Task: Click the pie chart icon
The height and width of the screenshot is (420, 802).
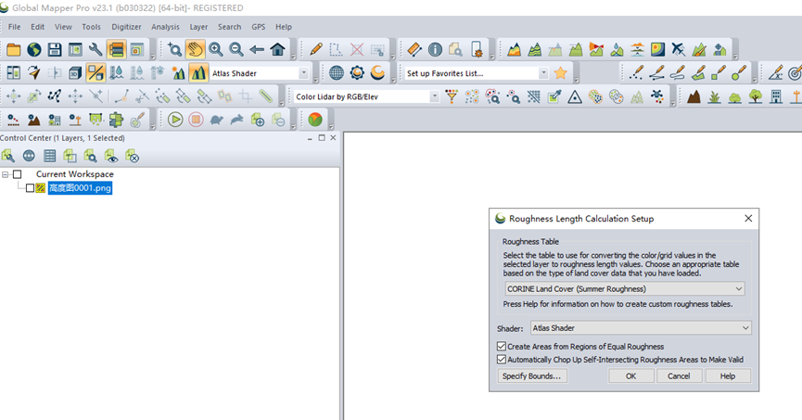Action: [x=315, y=120]
